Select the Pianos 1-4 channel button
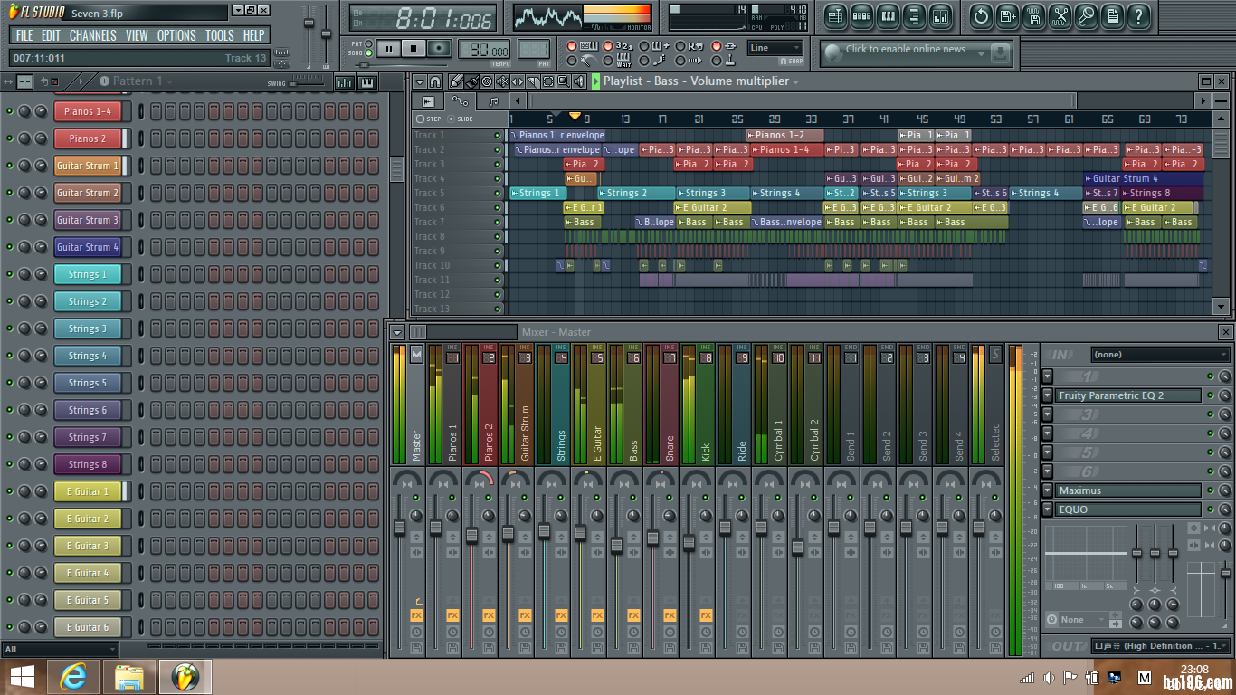Viewport: 1236px width, 695px height. pyautogui.click(x=88, y=111)
